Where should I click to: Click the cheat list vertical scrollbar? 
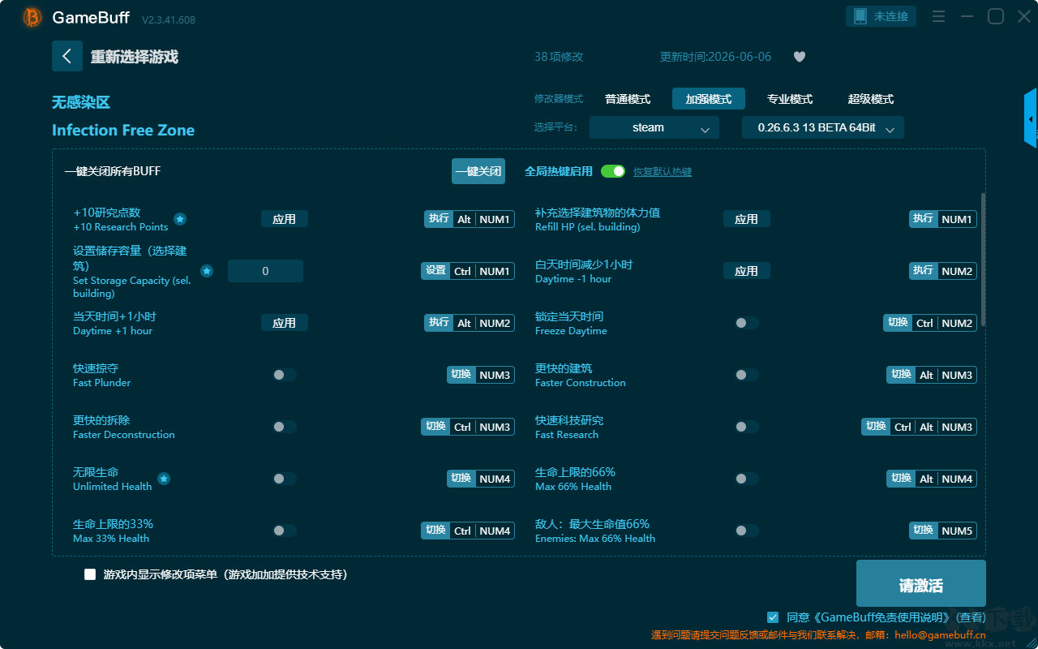(984, 260)
